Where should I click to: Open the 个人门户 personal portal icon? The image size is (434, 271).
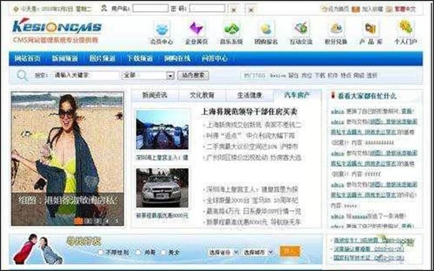[x=406, y=28]
